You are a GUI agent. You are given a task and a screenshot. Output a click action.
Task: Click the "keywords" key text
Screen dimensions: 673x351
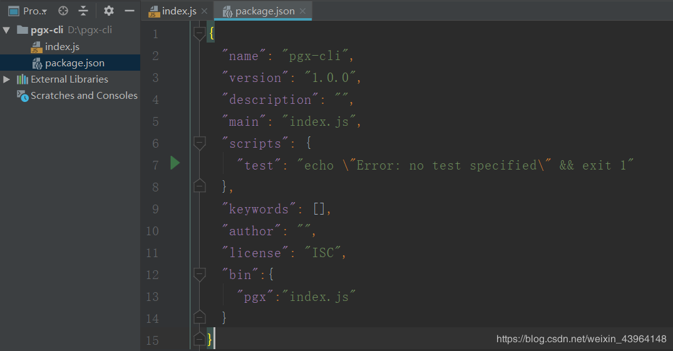[x=259, y=209]
